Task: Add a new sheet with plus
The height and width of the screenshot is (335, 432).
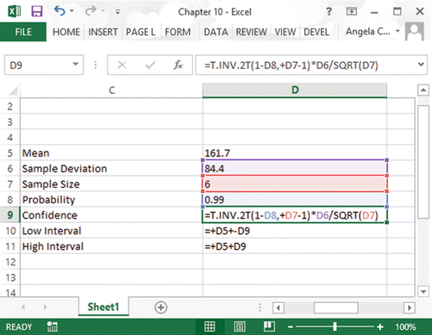Action: pyautogui.click(x=160, y=307)
